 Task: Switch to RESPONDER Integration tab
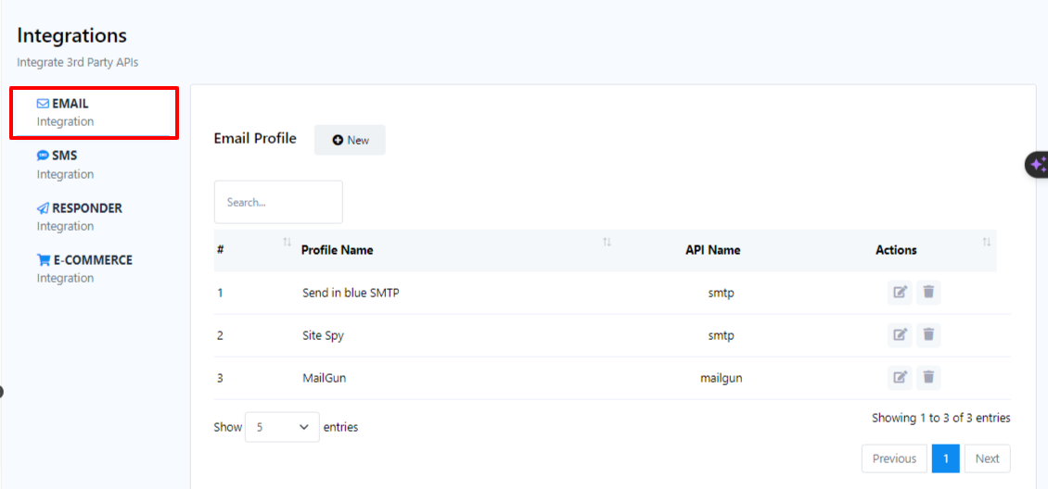pyautogui.click(x=79, y=216)
